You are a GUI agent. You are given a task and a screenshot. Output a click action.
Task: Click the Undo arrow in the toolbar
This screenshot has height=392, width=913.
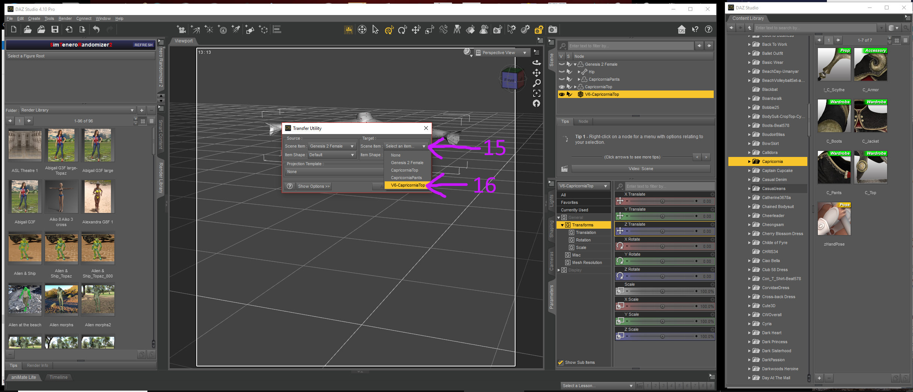(96, 30)
